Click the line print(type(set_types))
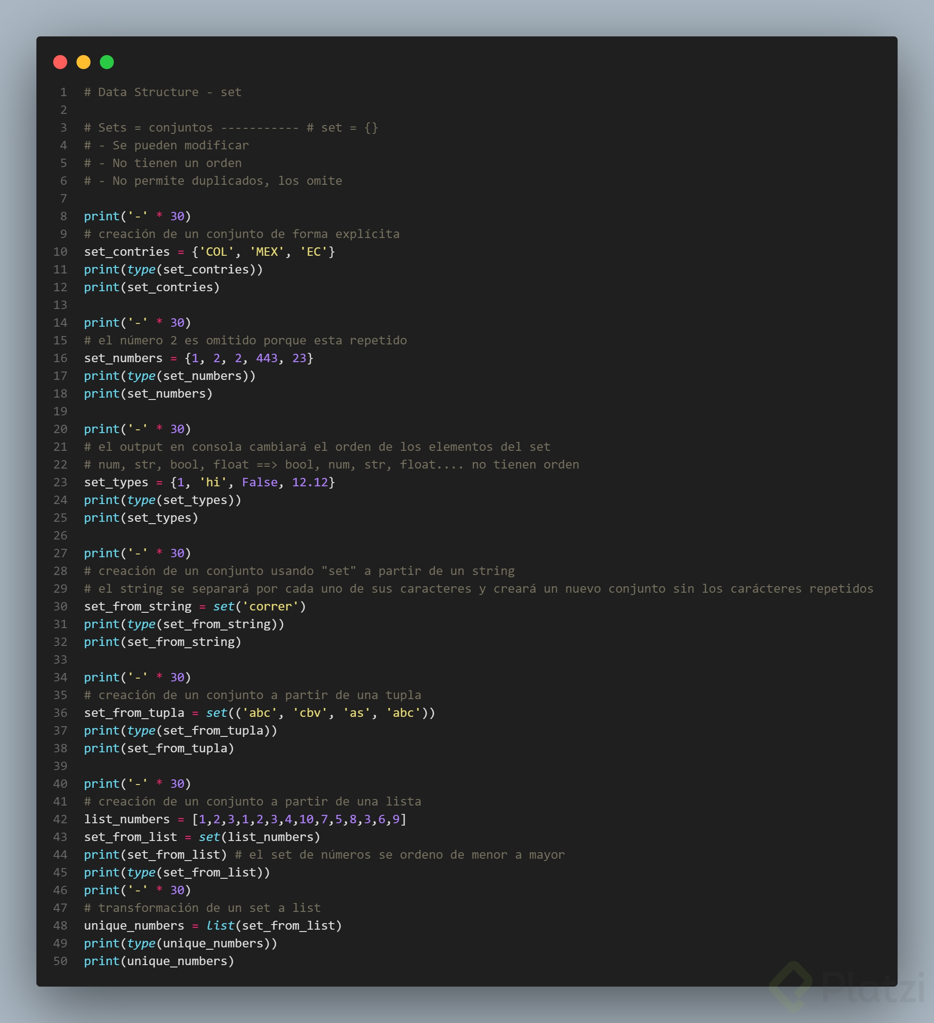Screen dimensions: 934x1023 [x=163, y=500]
